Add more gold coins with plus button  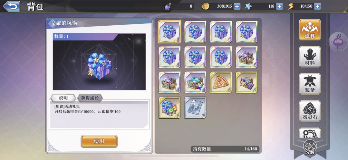[237, 6]
